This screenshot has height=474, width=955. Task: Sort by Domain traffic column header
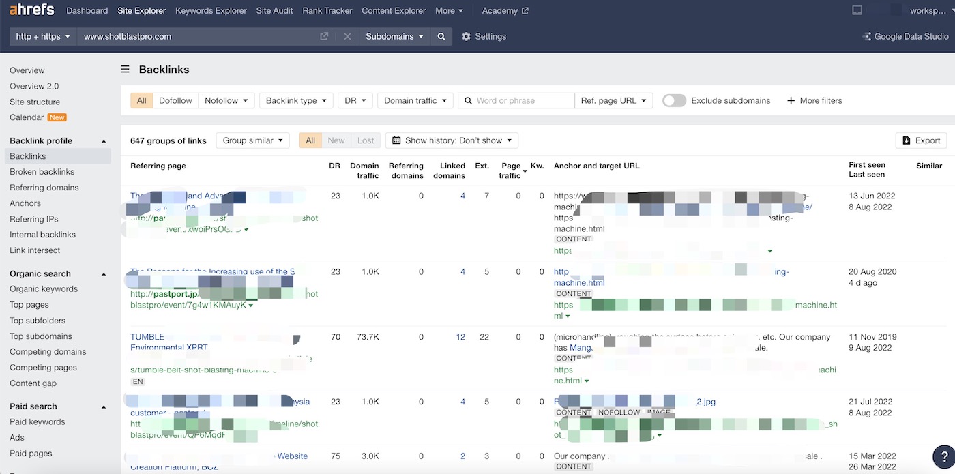coord(364,171)
